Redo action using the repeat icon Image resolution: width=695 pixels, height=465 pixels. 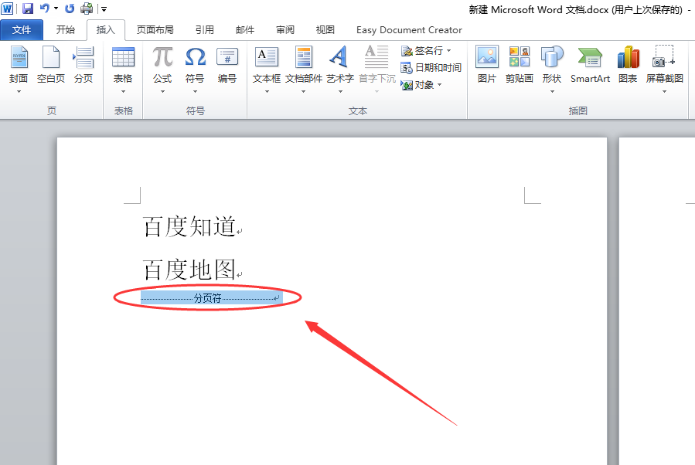click(70, 8)
